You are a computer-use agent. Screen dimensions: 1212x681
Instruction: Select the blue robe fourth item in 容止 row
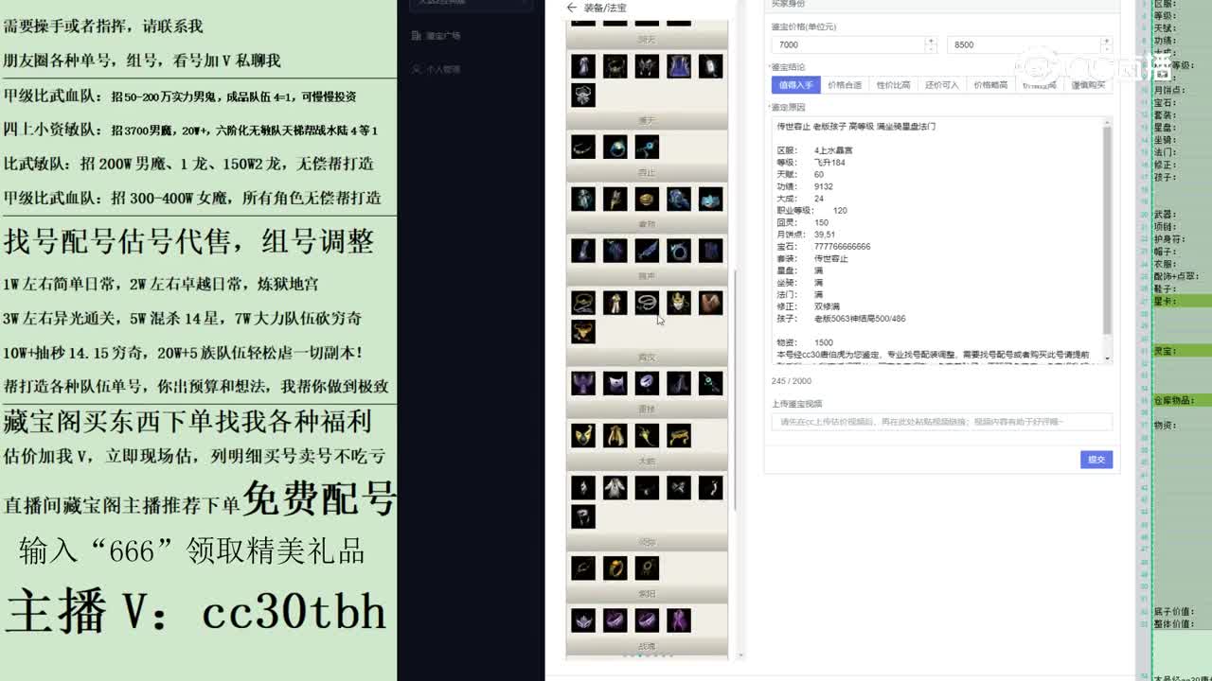pyautogui.click(x=679, y=199)
